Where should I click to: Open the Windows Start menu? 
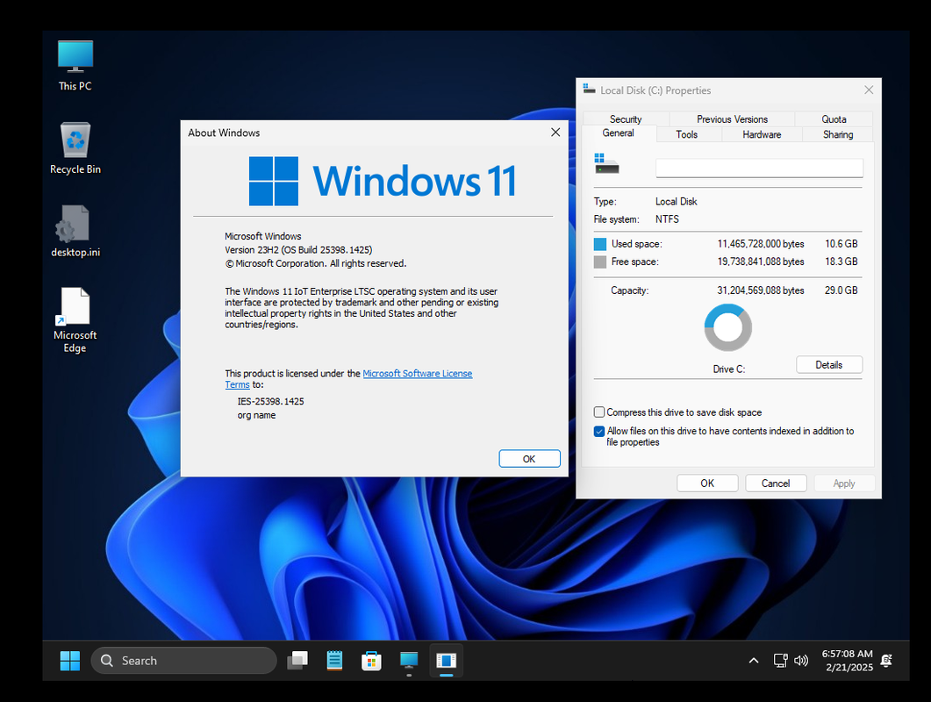point(70,661)
